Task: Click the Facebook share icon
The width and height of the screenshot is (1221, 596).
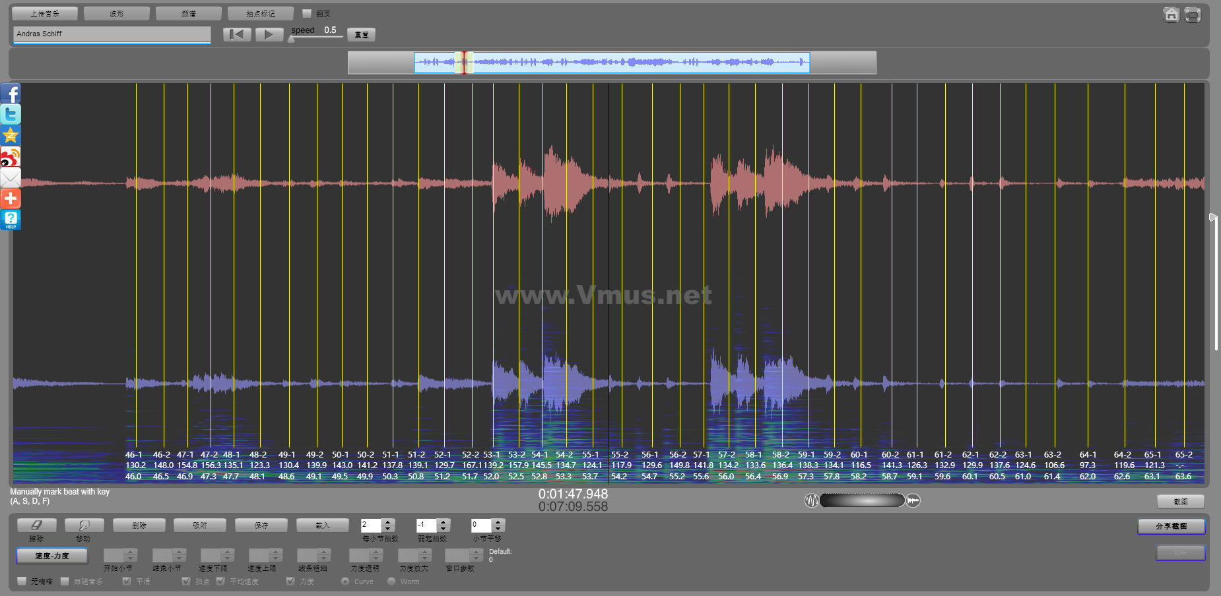Action: 11,94
